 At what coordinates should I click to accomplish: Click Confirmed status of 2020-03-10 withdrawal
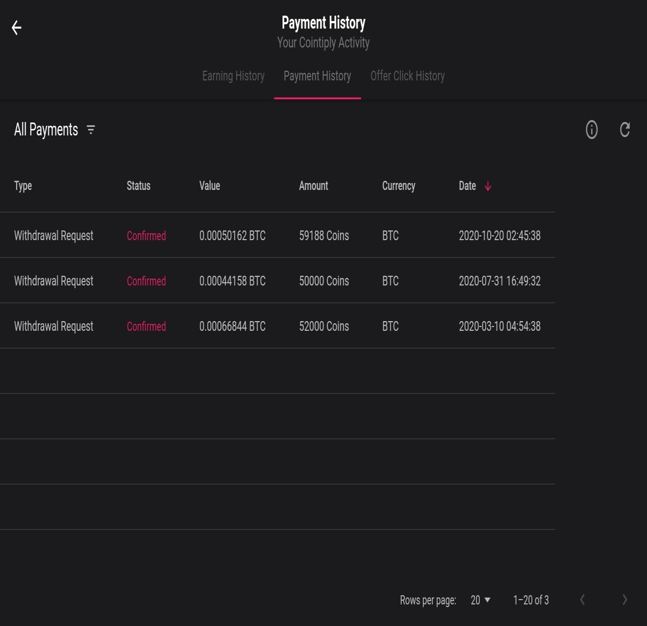146,326
